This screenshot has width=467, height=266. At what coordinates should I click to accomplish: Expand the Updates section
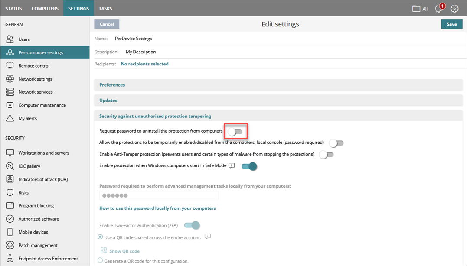click(108, 100)
